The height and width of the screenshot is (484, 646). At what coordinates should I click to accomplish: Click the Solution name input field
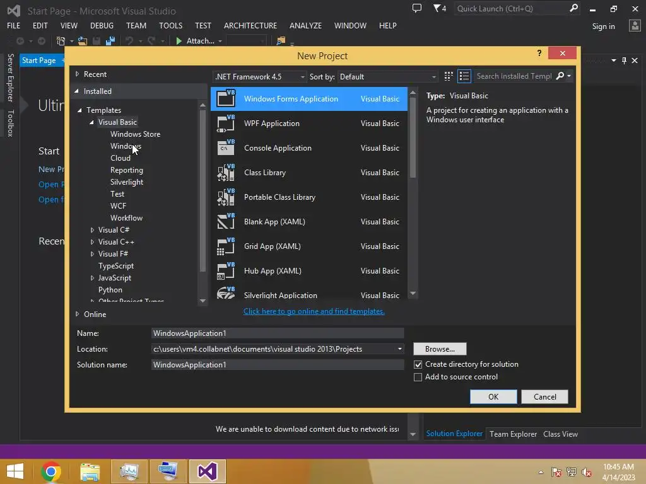278,365
